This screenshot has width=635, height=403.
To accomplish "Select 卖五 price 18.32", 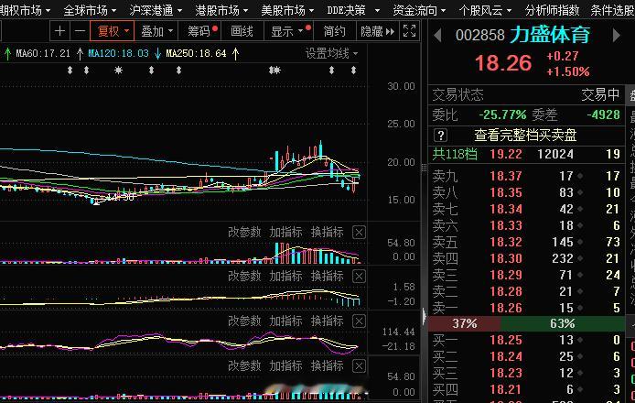I will (x=506, y=242).
